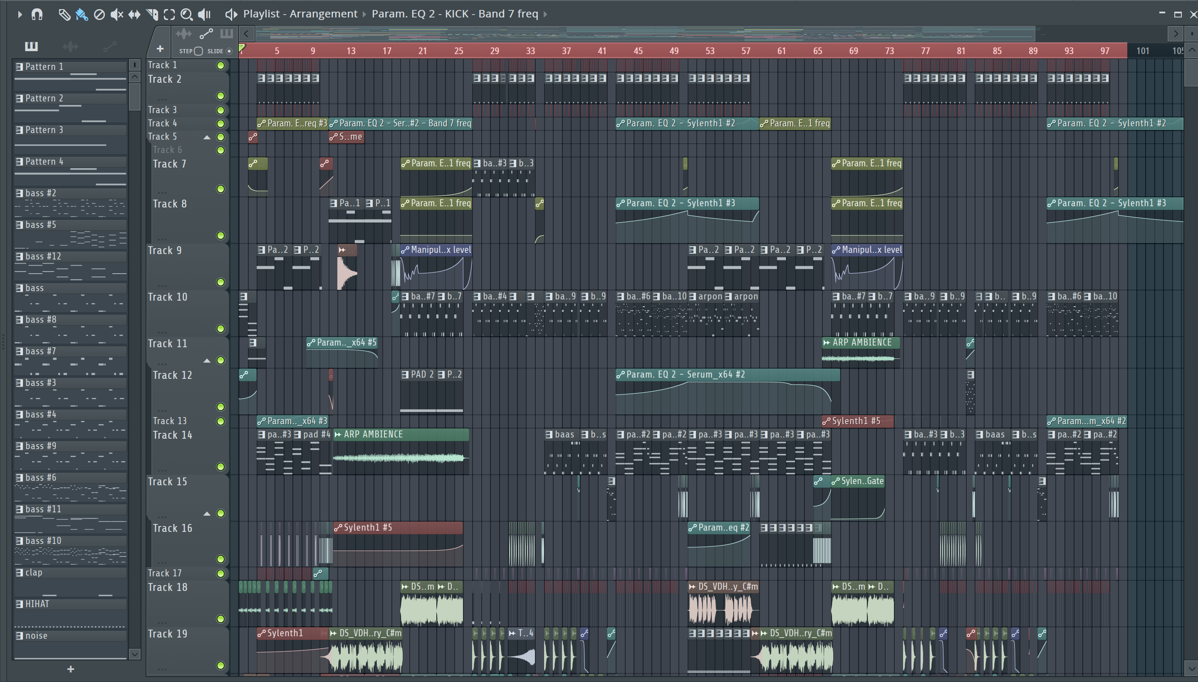Filter audio clips in the track header
The height and width of the screenshot is (682, 1198).
(184, 34)
